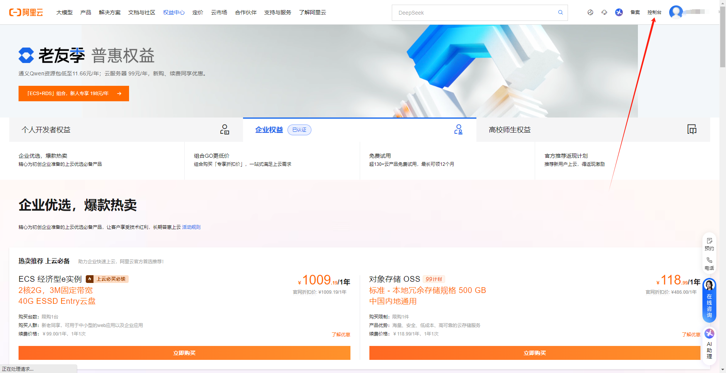Click the Alibaba Cloud logo
This screenshot has height=373, width=726.
click(26, 12)
